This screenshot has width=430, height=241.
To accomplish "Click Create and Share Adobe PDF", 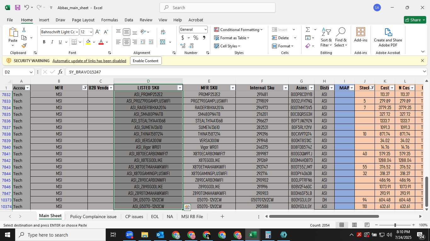I will [388, 37].
